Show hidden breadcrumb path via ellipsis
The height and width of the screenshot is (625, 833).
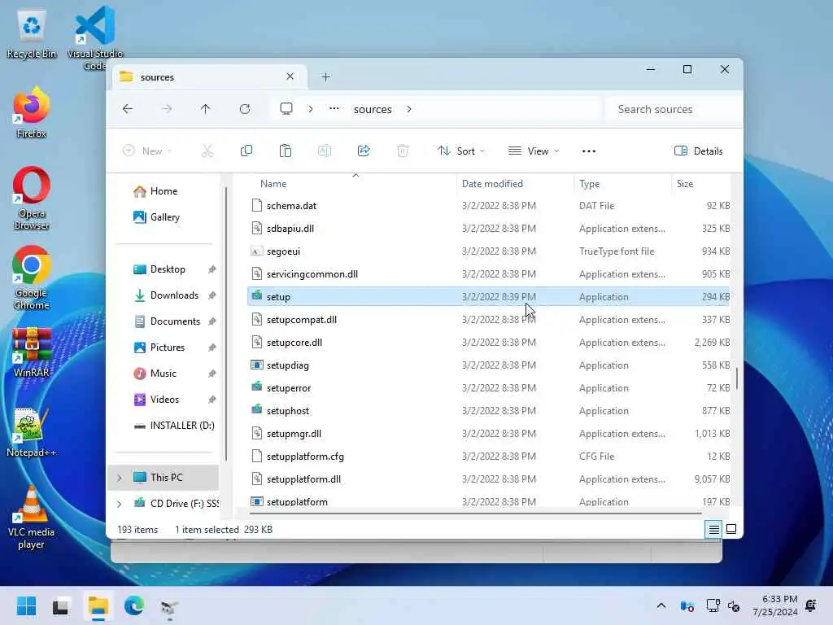[334, 109]
